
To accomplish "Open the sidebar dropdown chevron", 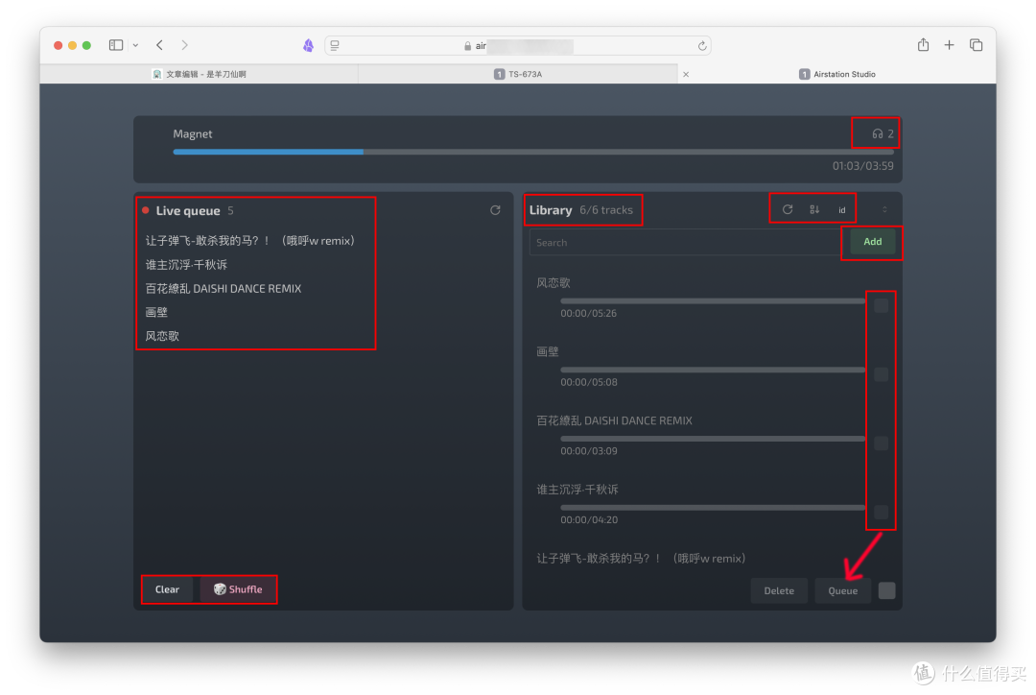I will tap(135, 45).
